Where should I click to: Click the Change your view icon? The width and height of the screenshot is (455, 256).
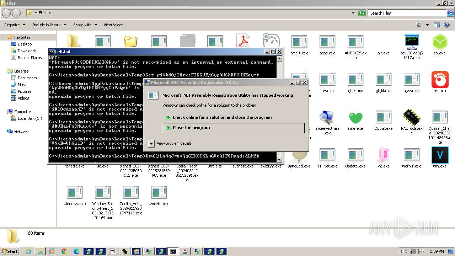tap(418, 25)
